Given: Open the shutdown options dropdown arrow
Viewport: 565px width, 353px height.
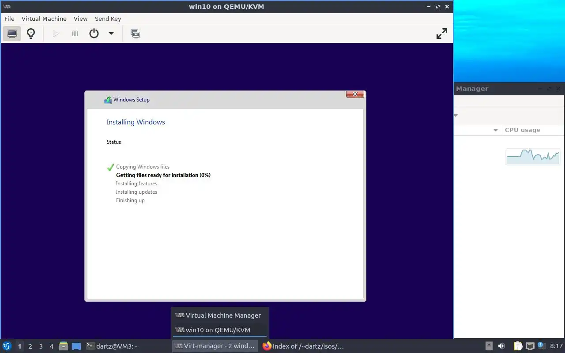Looking at the screenshot, I should [x=111, y=34].
